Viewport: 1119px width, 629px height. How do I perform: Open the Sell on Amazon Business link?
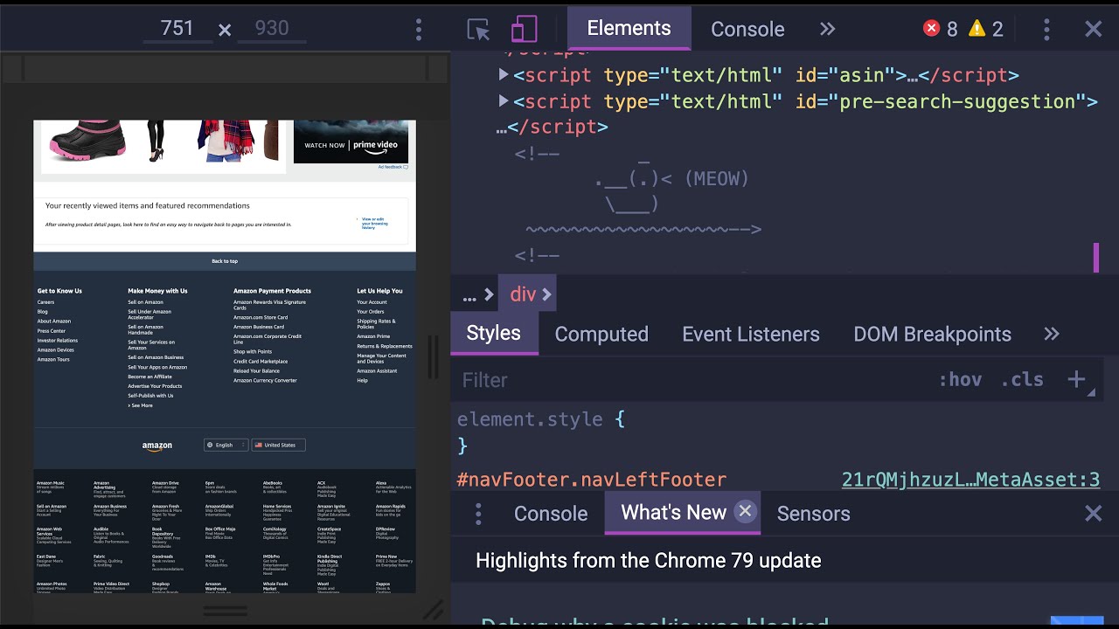click(x=156, y=357)
